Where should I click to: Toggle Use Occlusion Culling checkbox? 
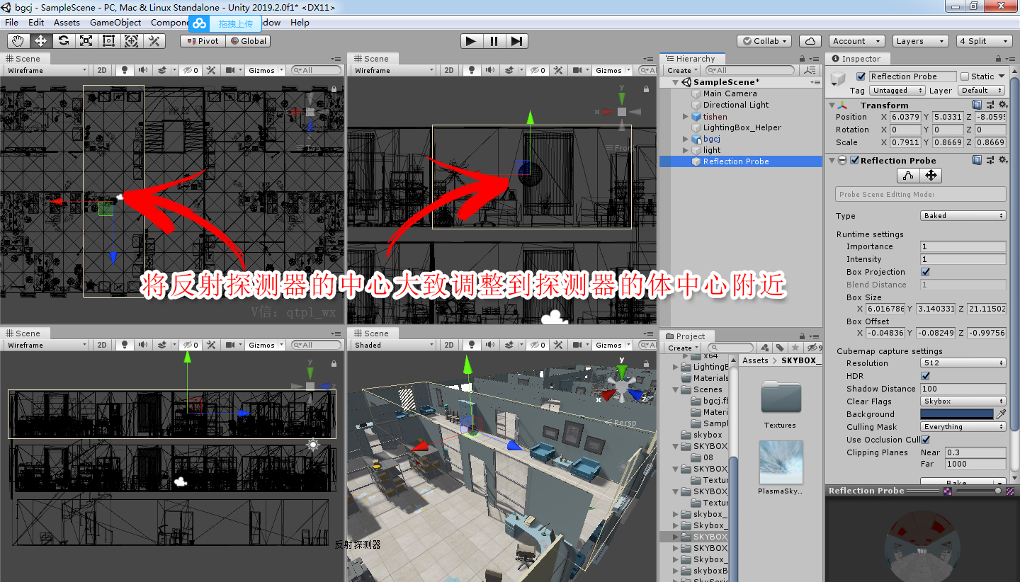coord(925,440)
